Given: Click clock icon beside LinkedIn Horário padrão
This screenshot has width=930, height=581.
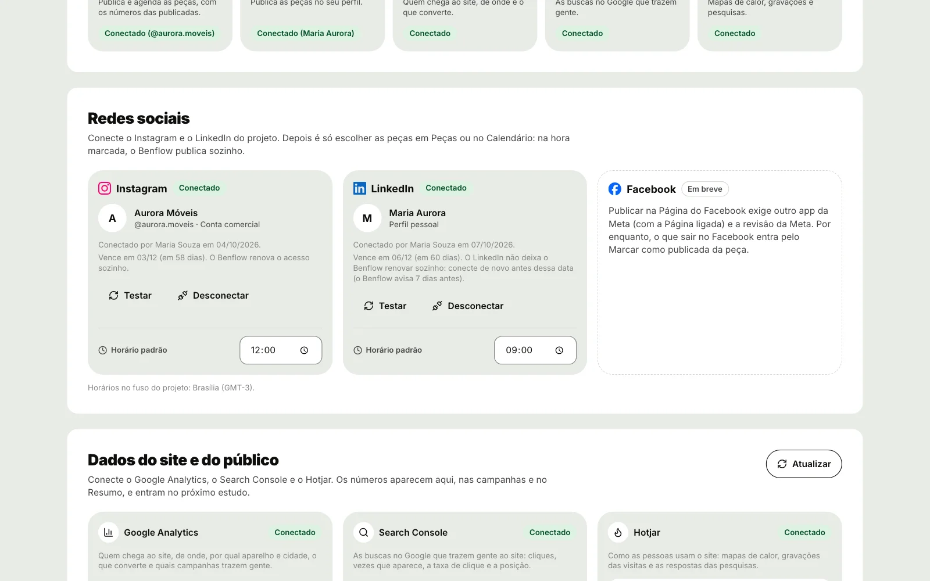Looking at the screenshot, I should point(358,350).
